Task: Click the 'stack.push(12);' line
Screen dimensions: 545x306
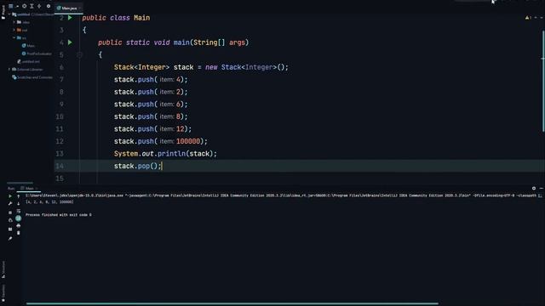Action: click(x=152, y=128)
